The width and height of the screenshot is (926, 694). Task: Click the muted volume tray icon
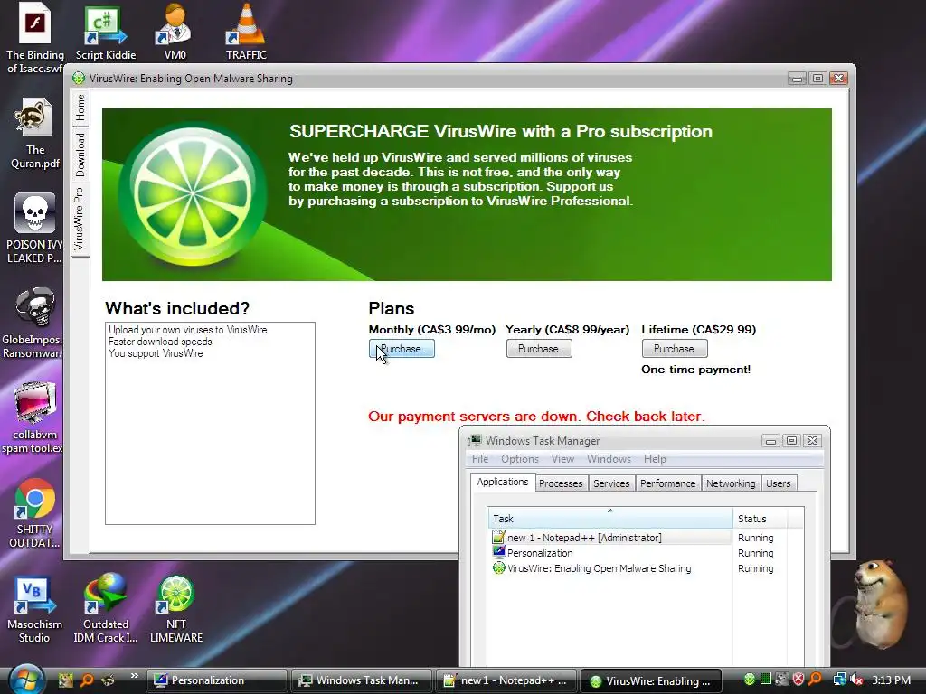(855, 680)
